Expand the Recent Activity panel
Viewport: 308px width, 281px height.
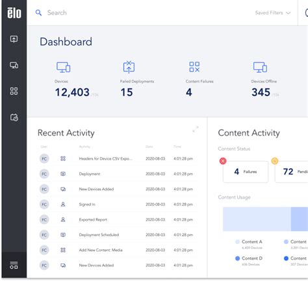point(196,129)
